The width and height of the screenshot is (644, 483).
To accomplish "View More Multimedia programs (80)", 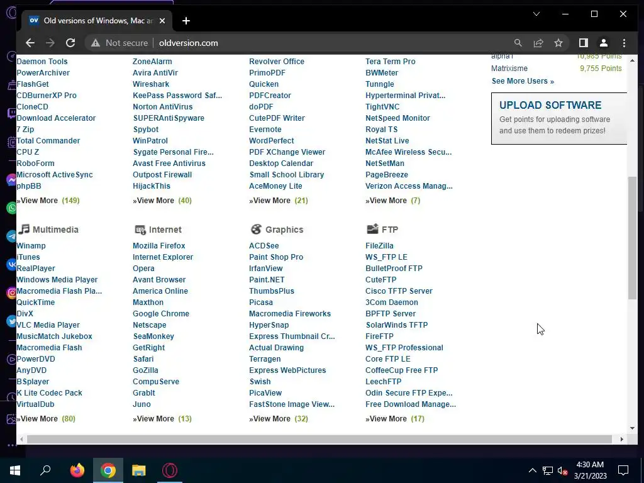I will 46,419.
